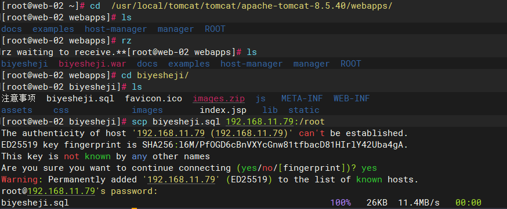Click ROOT in the listing containing biyesheji.war
Viewport: 507px width, 209px height.
click(350, 64)
